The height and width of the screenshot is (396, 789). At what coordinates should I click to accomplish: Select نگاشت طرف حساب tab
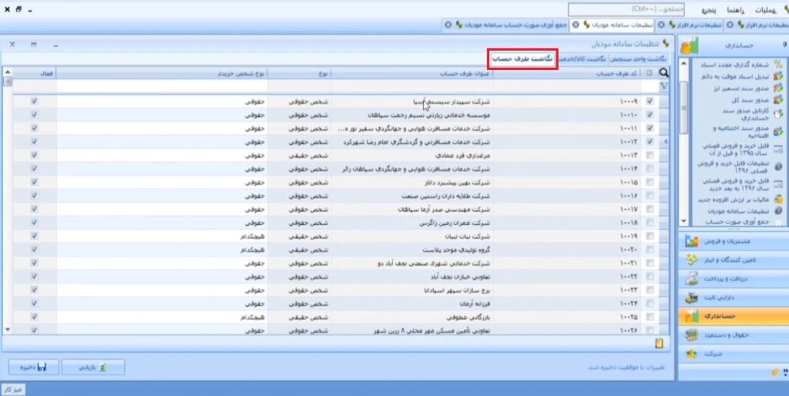(523, 59)
